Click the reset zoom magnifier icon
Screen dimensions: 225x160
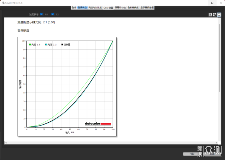click(x=219, y=15)
